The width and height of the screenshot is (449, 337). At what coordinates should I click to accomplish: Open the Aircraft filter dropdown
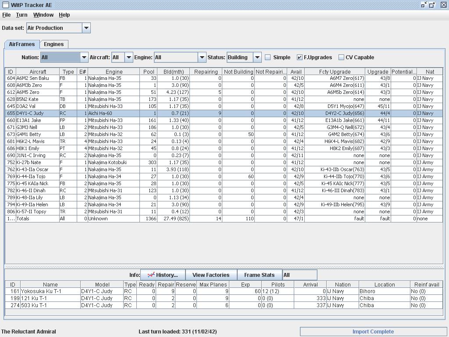tap(129, 57)
